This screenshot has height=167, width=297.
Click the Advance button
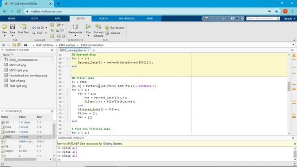(113, 33)
